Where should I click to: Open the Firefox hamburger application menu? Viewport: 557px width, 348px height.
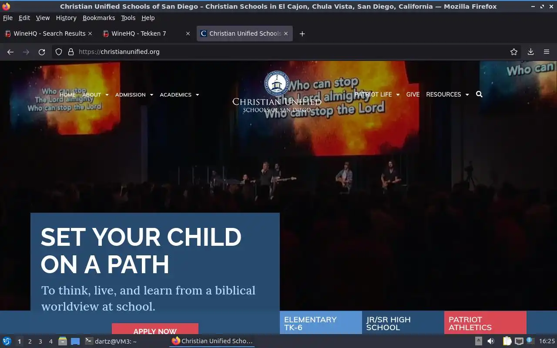pos(547,52)
